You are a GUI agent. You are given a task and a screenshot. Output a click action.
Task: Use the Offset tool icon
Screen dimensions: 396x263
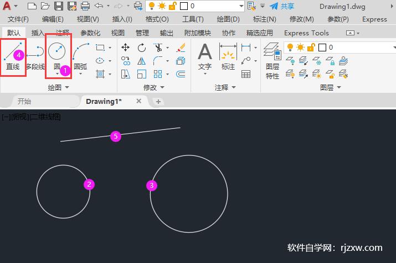tap(181, 74)
